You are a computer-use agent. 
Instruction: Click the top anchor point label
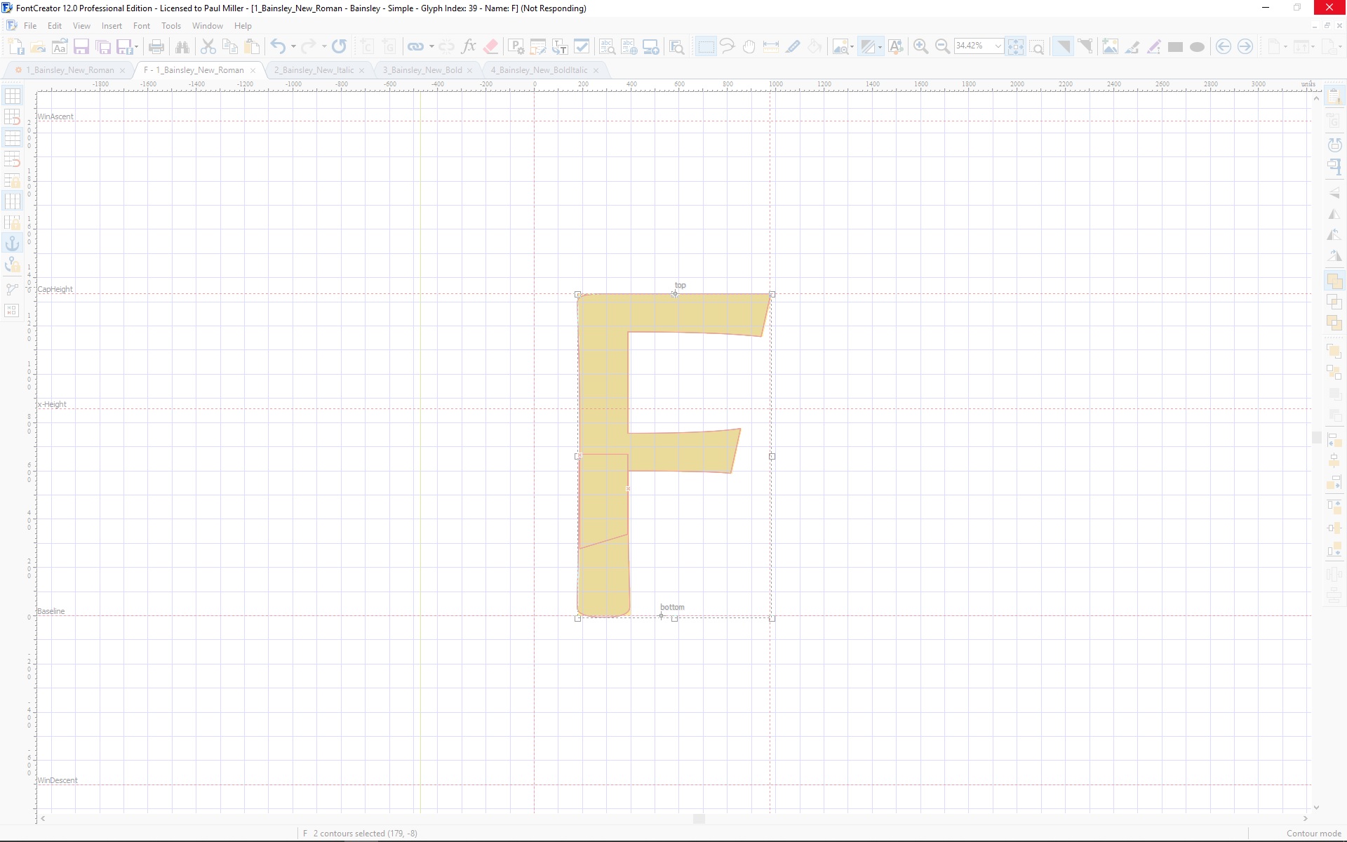(x=681, y=286)
